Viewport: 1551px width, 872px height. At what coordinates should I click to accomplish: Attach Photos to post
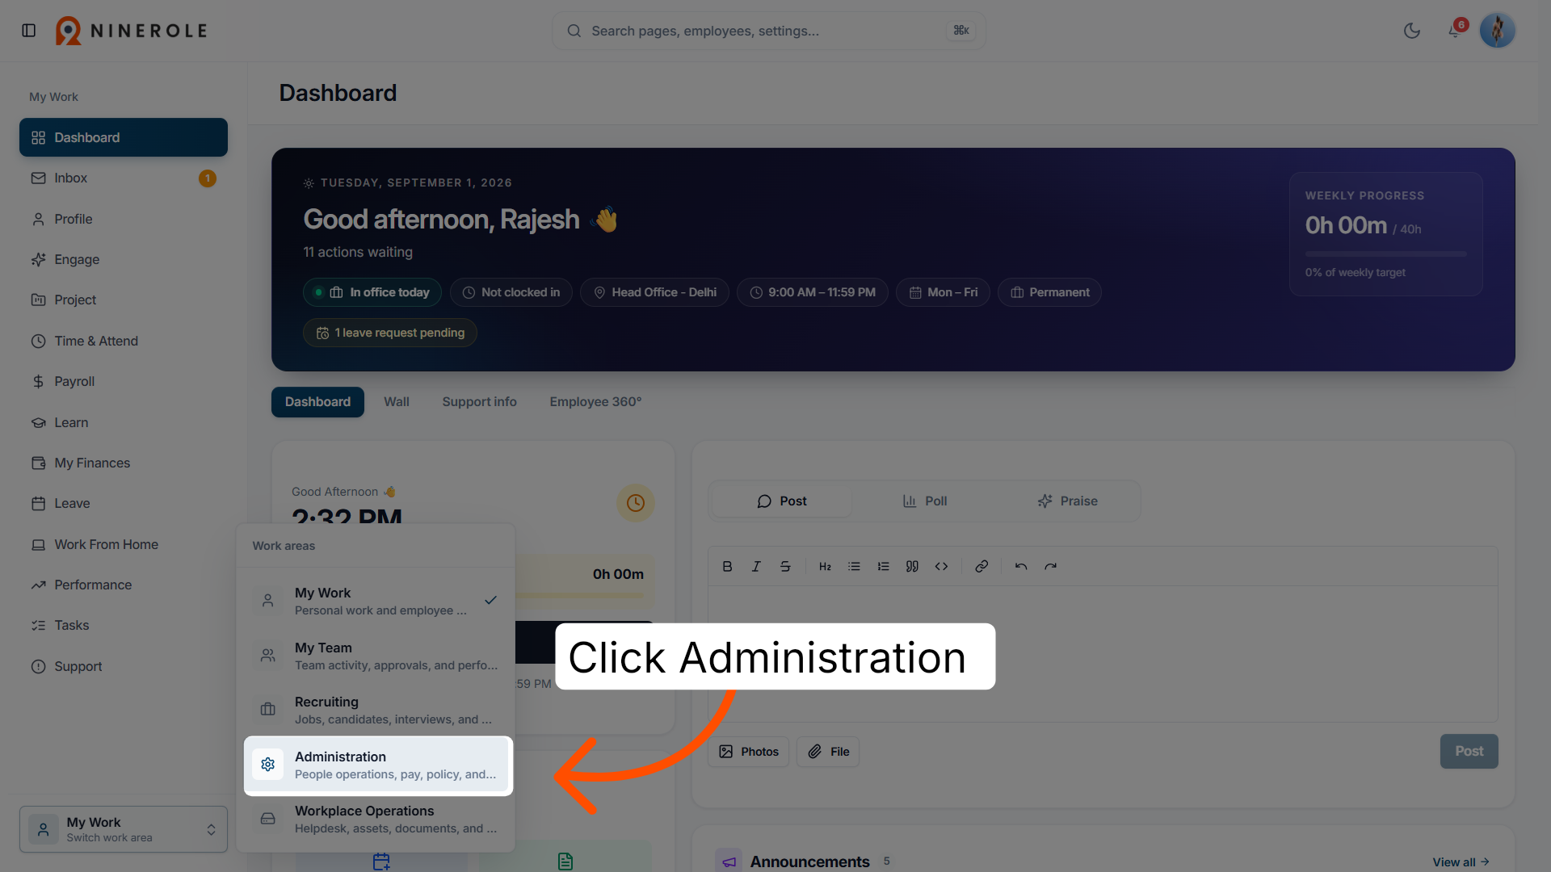click(749, 752)
